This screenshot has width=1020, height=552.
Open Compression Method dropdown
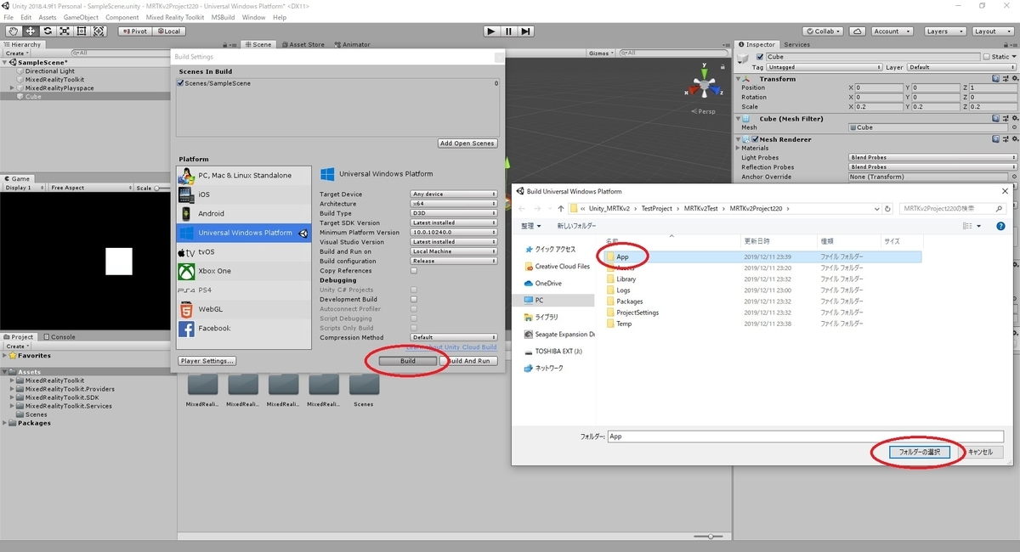click(454, 337)
